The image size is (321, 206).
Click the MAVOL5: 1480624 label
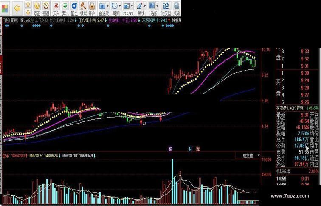pos(45,156)
